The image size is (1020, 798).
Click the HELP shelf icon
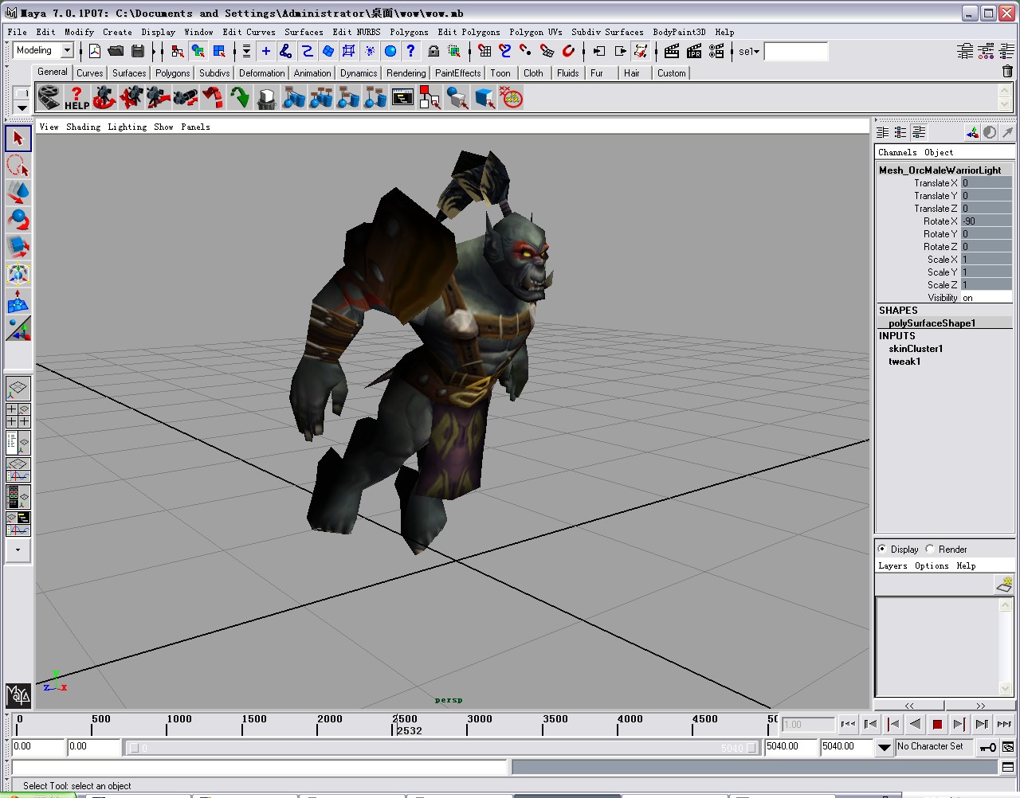(x=76, y=98)
